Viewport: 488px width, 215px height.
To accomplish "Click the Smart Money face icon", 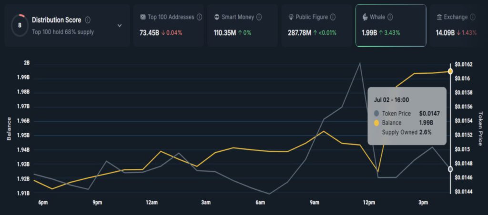I will pyautogui.click(x=217, y=17).
